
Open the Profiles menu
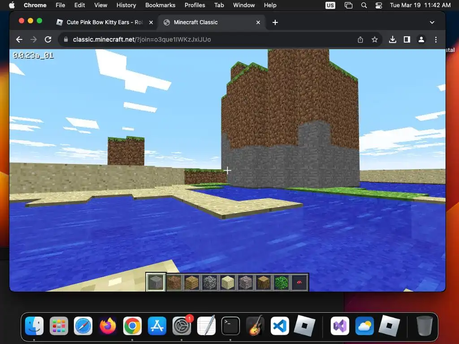tap(195, 5)
